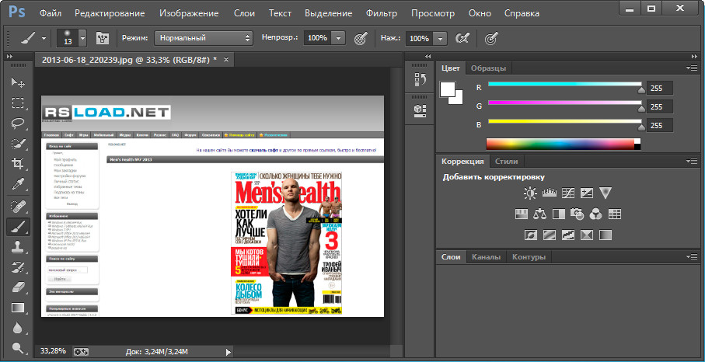Open the collapsed History panel icon

coord(420,79)
